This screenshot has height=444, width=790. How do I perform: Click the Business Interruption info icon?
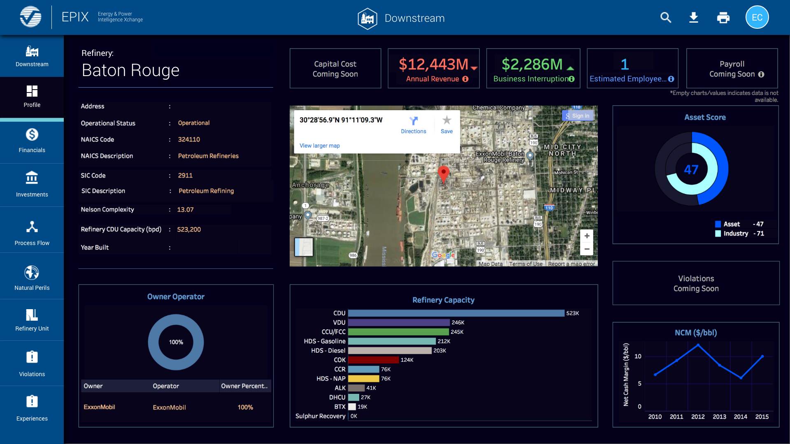[572, 79]
